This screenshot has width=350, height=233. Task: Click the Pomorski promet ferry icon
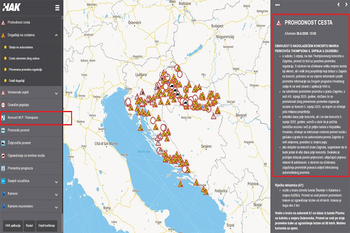3,130
